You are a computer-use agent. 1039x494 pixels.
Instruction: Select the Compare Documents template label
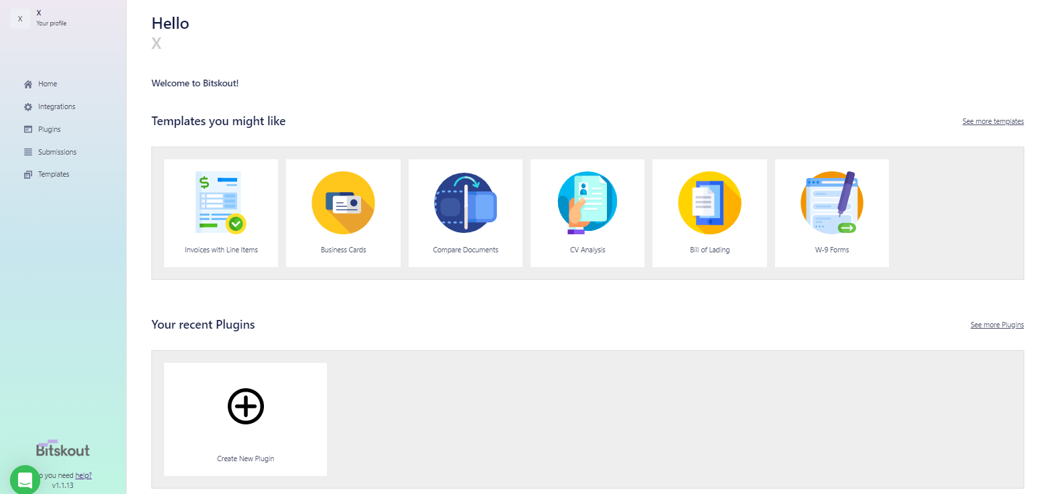[x=466, y=250]
